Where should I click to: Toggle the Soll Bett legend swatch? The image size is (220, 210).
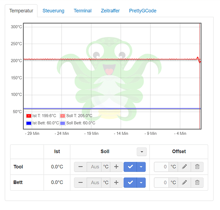click(62, 123)
